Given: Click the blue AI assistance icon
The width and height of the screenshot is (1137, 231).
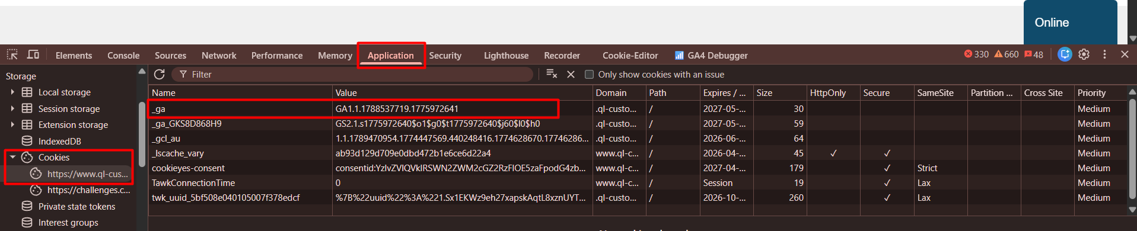Looking at the screenshot, I should 1065,54.
